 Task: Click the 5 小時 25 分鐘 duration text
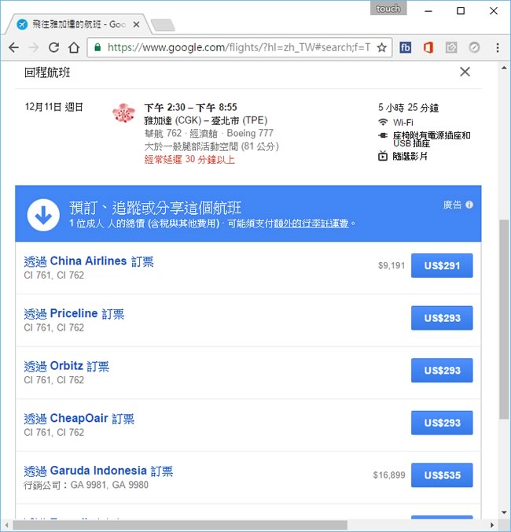coord(408,108)
